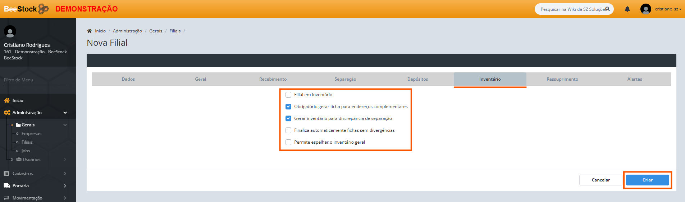Click the home icon in the breadcrumb
The height and width of the screenshot is (202, 685).
tap(90, 31)
